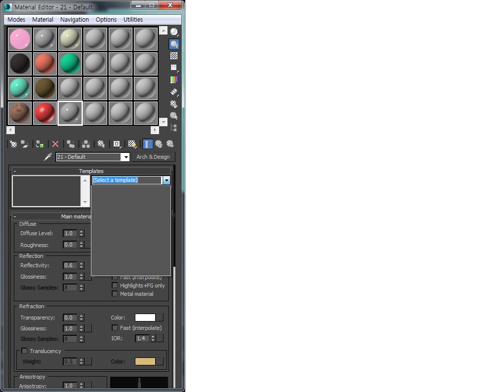Adjust the Diffuse Level spinner arrows
The image size is (498, 392).
point(82,233)
